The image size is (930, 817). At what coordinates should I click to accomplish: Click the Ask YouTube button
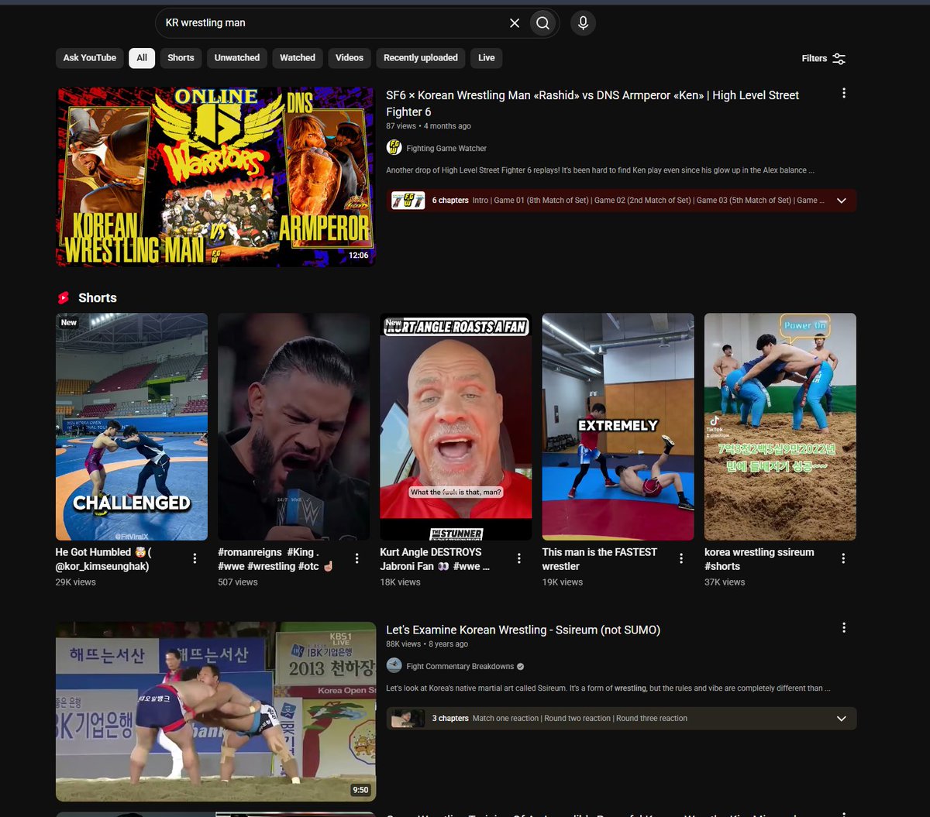coord(90,58)
